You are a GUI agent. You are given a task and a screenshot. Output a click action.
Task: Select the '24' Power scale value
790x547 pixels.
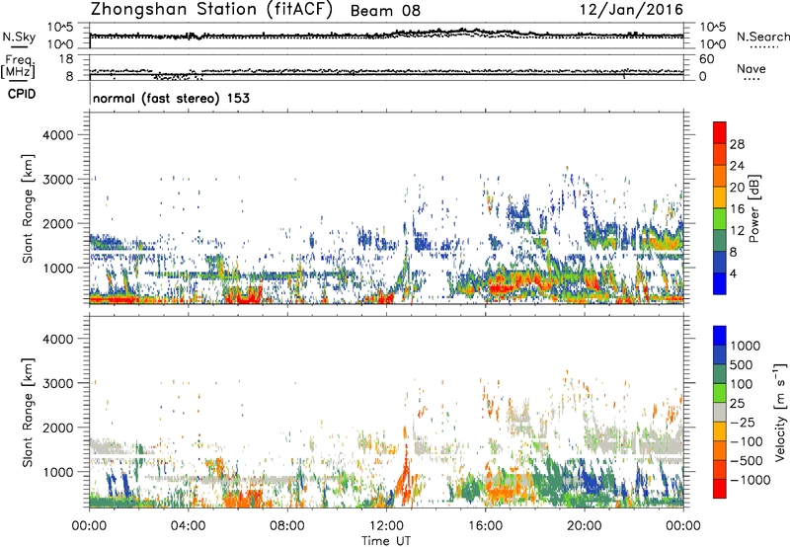point(737,166)
